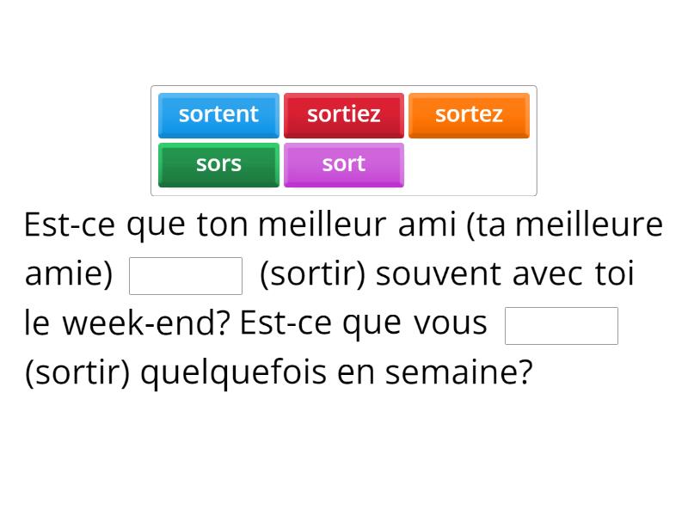Click the red sortiez tile
Image resolution: width=688 pixels, height=516 pixels.
344,115
